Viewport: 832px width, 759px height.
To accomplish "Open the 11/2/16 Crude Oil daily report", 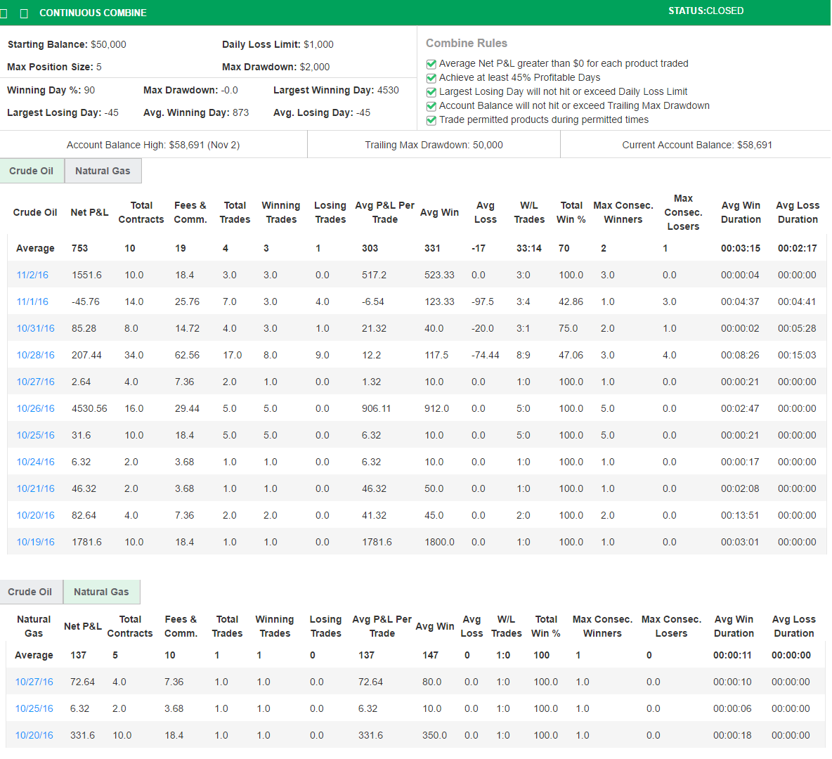I will click(32, 275).
